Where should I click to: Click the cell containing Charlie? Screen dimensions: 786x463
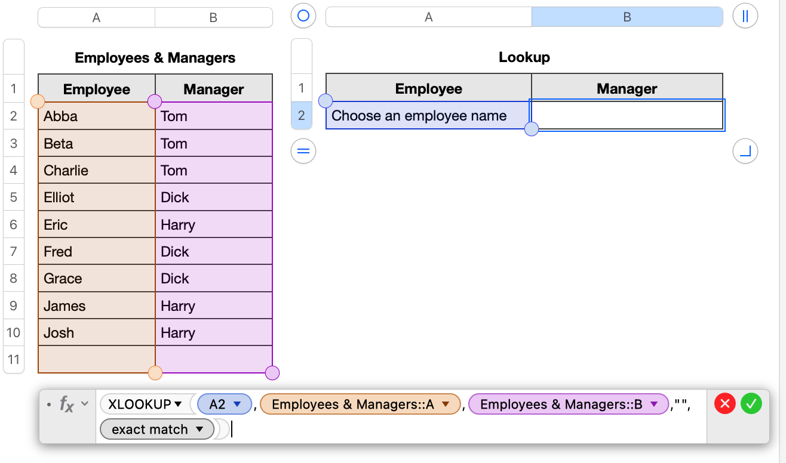point(96,170)
